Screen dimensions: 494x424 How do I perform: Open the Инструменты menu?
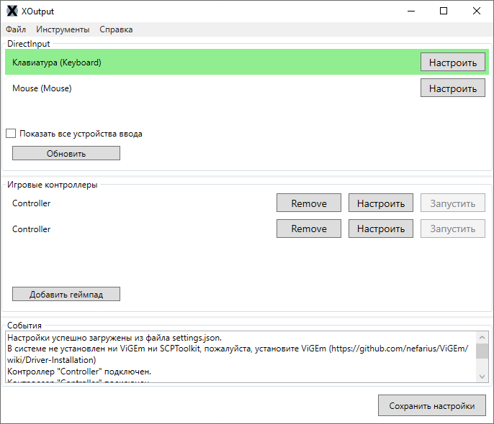[x=63, y=29]
